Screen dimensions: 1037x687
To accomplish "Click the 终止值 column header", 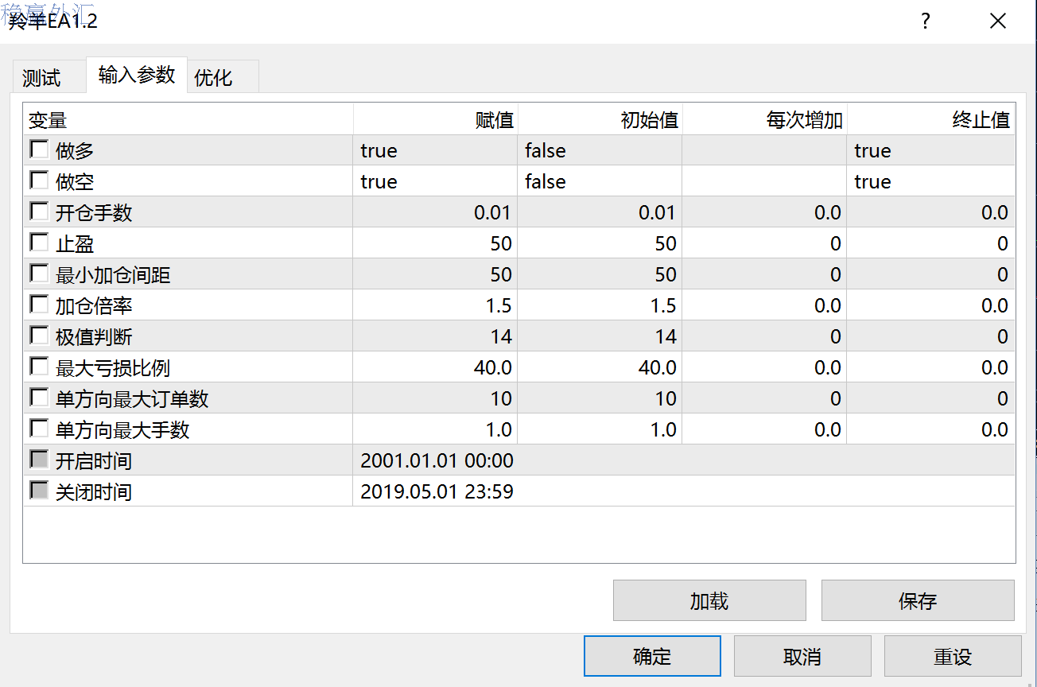I will coord(931,119).
